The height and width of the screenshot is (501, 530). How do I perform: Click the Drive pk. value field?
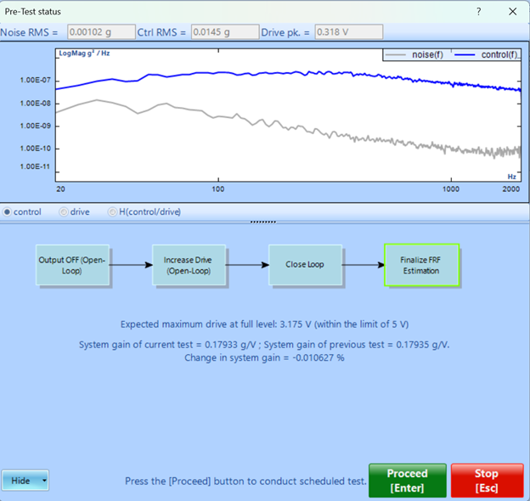(348, 31)
